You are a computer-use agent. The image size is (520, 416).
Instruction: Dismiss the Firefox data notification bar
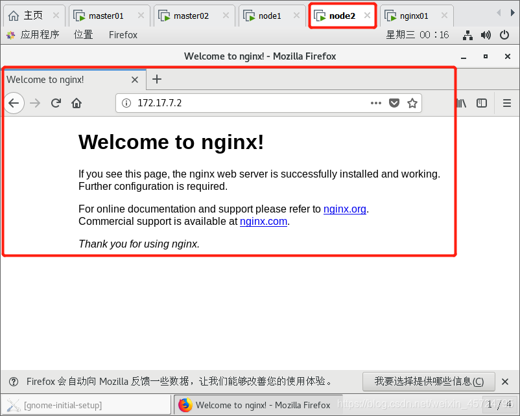point(505,382)
